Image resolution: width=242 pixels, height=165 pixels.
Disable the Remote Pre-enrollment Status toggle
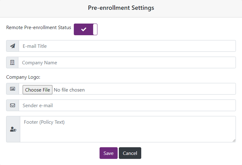pos(85,29)
